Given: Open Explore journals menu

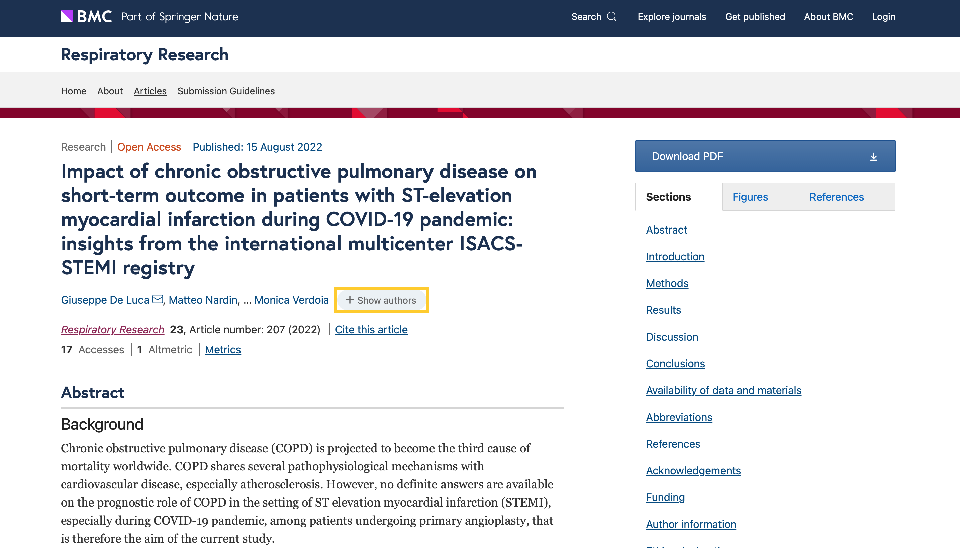Looking at the screenshot, I should (x=671, y=17).
